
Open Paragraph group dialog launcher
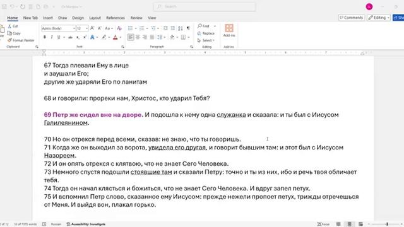pyautogui.click(x=191, y=47)
